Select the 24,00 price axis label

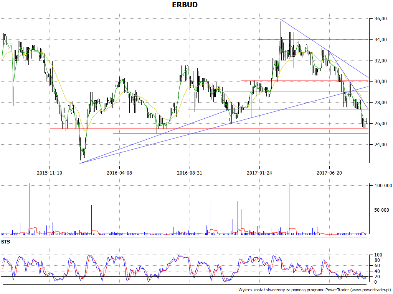380,144
